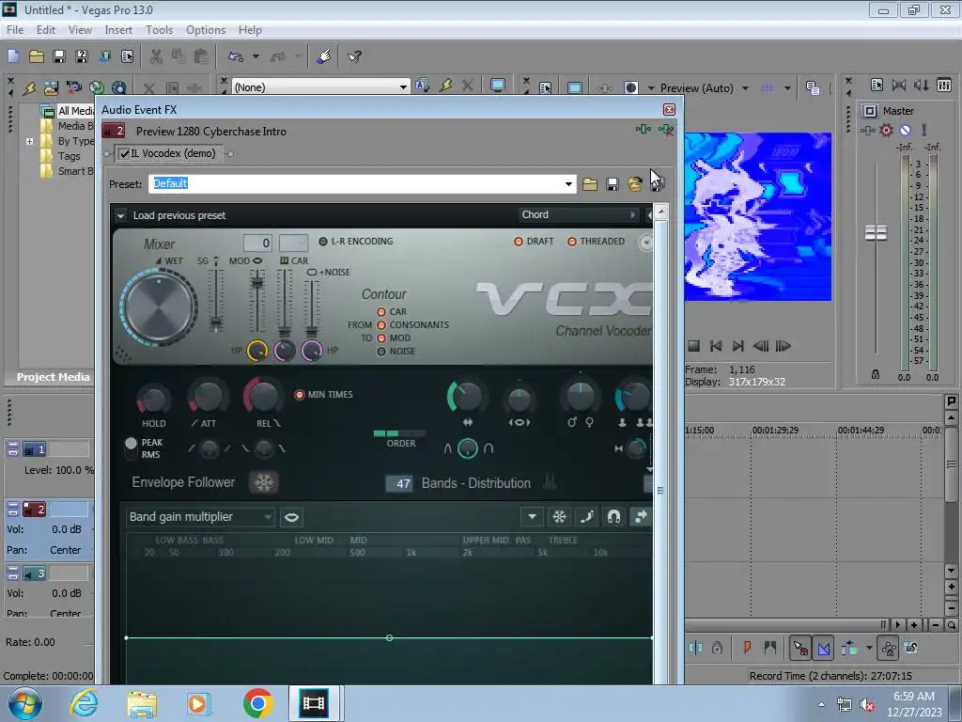The image size is (962, 722).
Task: Click the What's This help pointer icon
Action: pyautogui.click(x=354, y=56)
